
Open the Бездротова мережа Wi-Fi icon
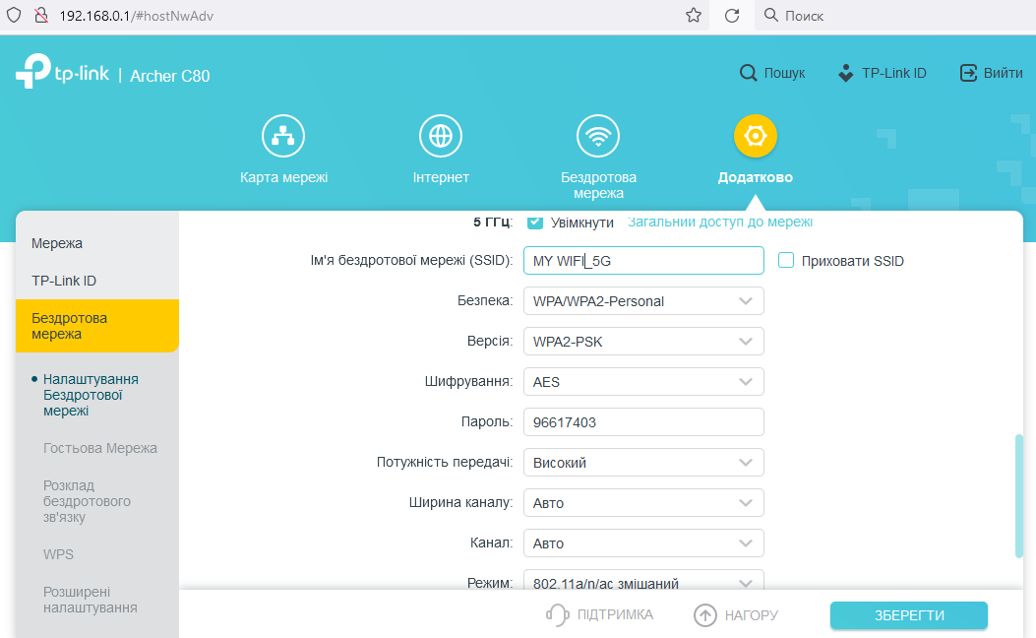pyautogui.click(x=598, y=136)
